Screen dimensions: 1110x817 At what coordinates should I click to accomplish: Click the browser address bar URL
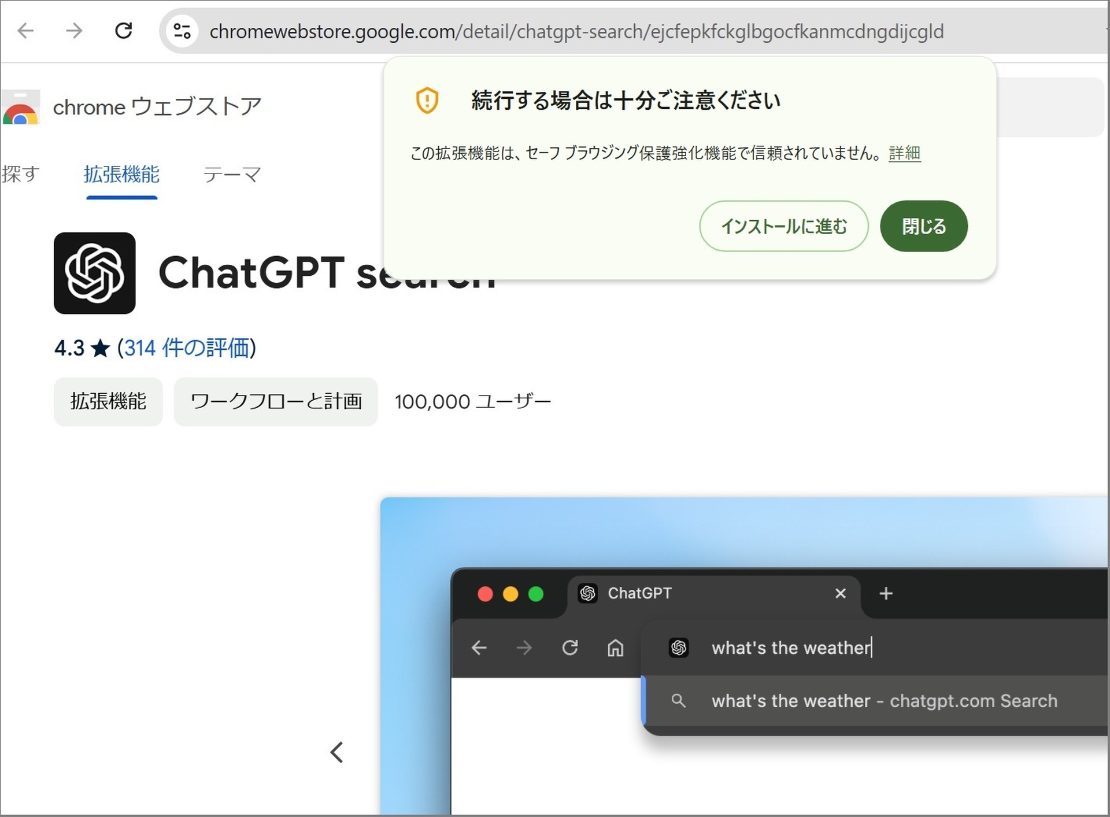tap(577, 32)
